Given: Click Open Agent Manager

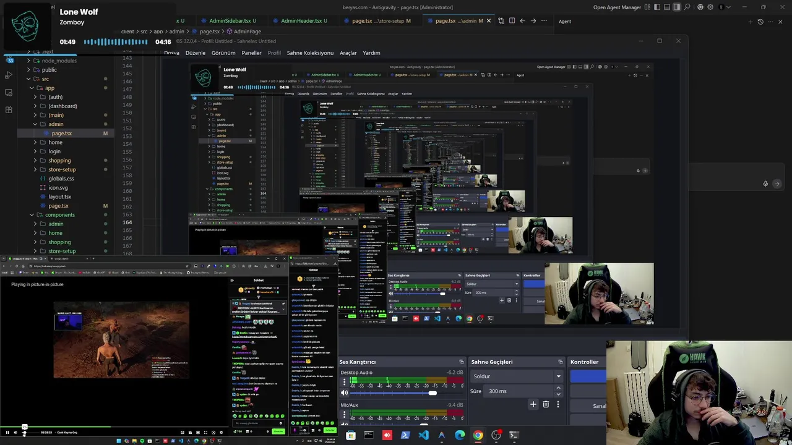Looking at the screenshot, I should [617, 7].
